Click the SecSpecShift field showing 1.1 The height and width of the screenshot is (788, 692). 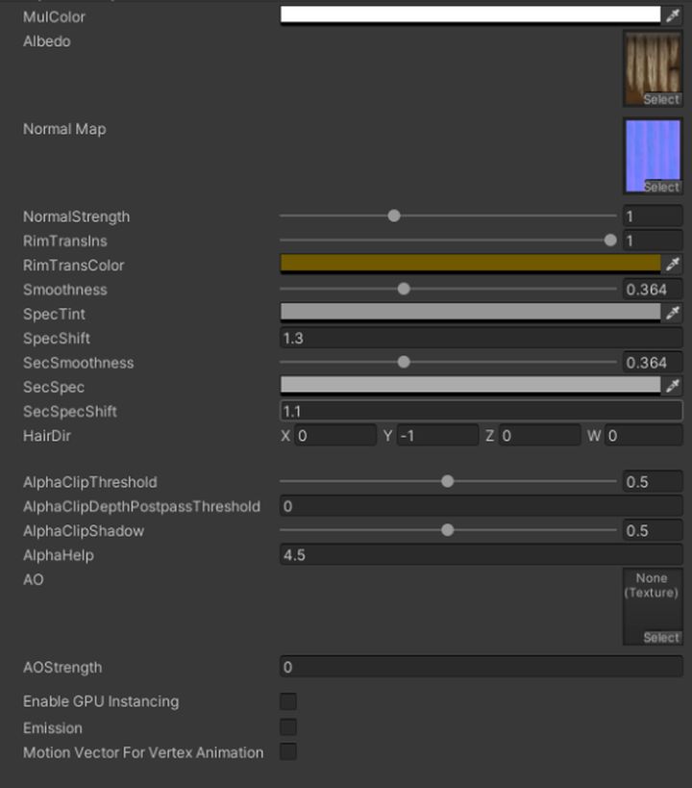(482, 411)
